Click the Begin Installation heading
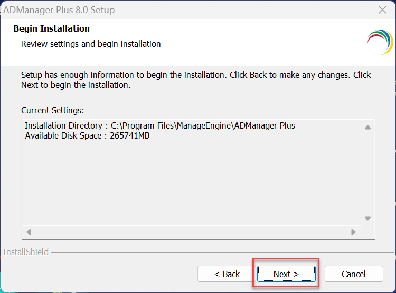Image resolution: width=396 pixels, height=293 pixels. click(x=51, y=28)
